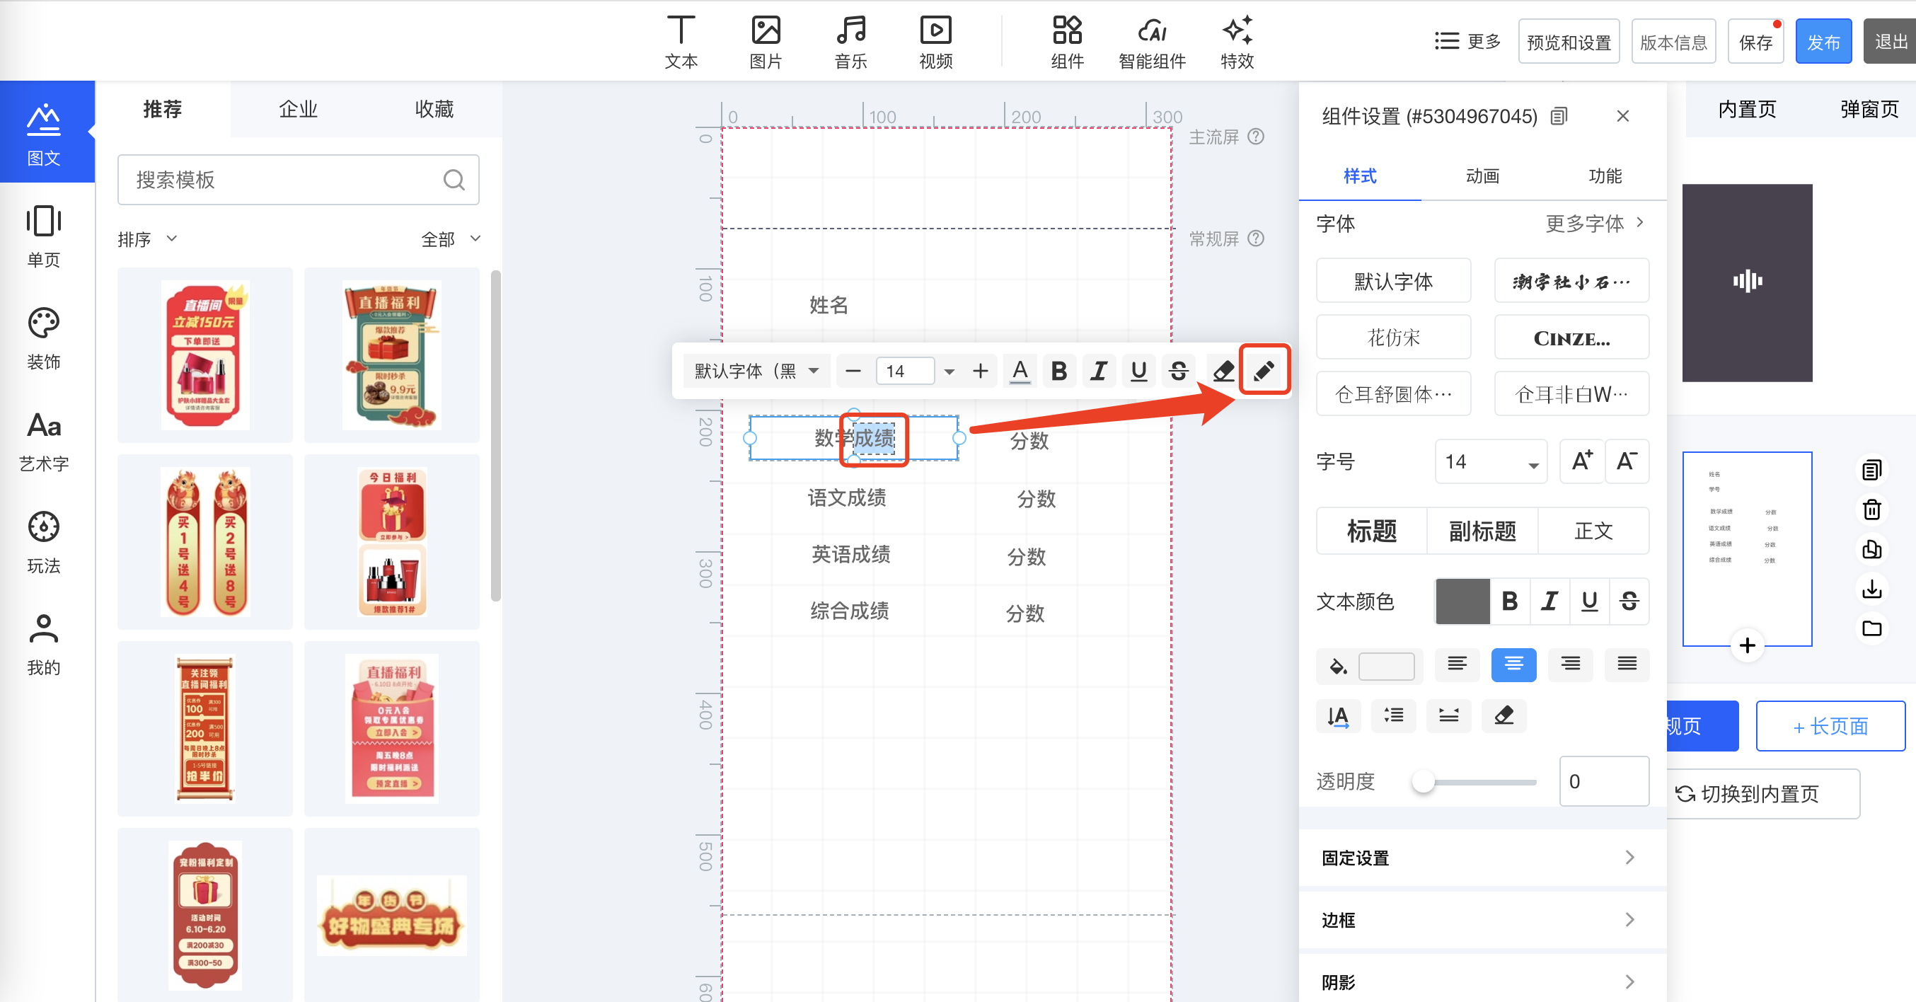Click the format painter brush icon
The image size is (1916, 1002).
click(1264, 371)
